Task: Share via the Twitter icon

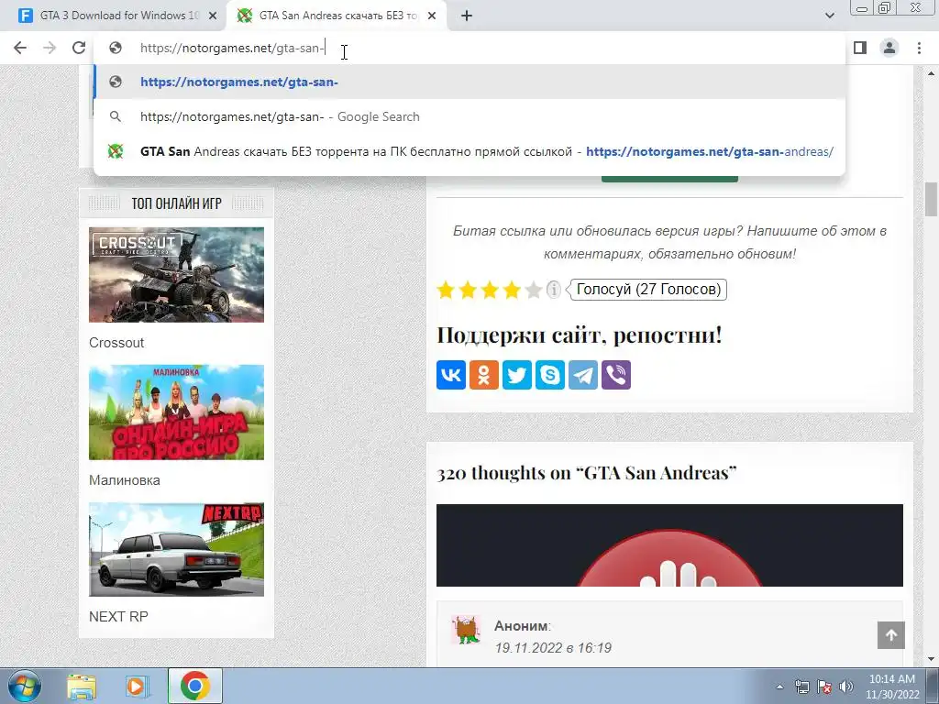Action: pos(517,375)
